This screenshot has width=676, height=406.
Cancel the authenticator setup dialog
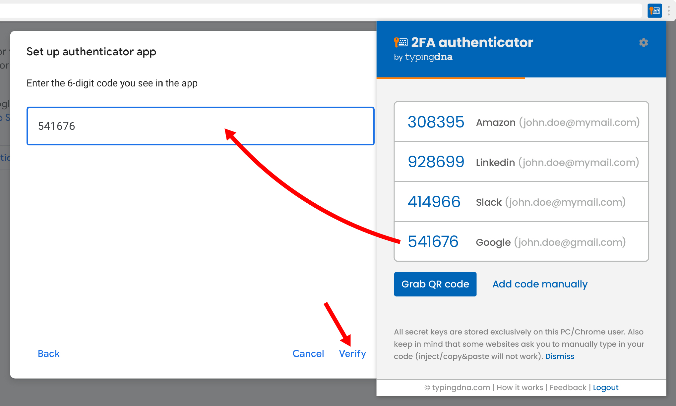pos(308,354)
